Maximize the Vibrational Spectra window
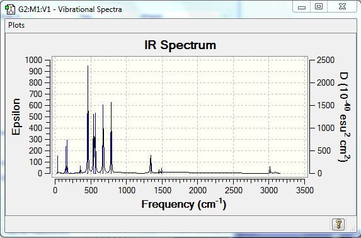361x238 pixels. click(319, 7)
